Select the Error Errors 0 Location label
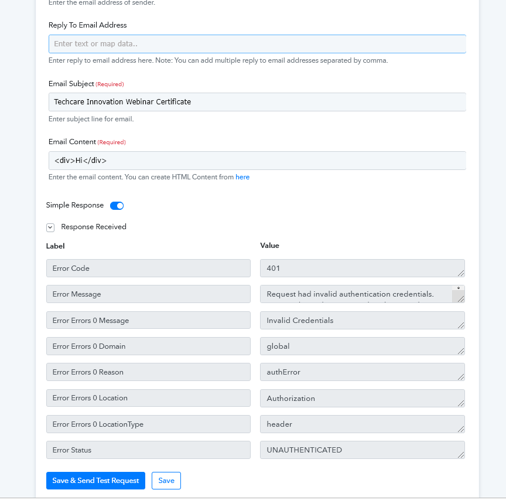Screen dimensions: 506x500 coord(148,398)
